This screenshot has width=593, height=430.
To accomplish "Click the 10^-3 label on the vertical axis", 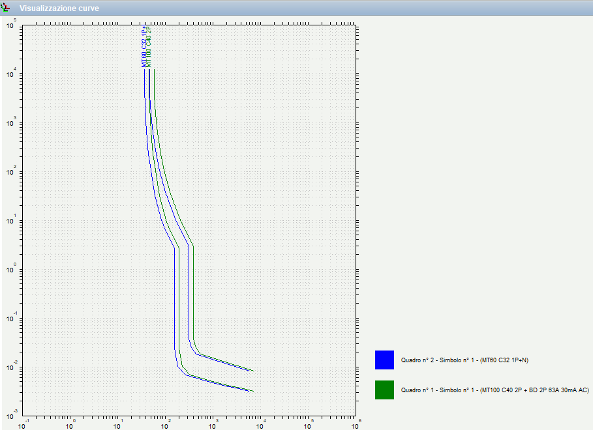I will (10, 415).
